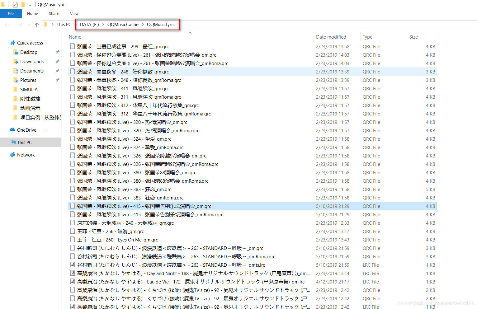477x309 pixels.
Task: Open the File menu tab
Action: pos(11,13)
